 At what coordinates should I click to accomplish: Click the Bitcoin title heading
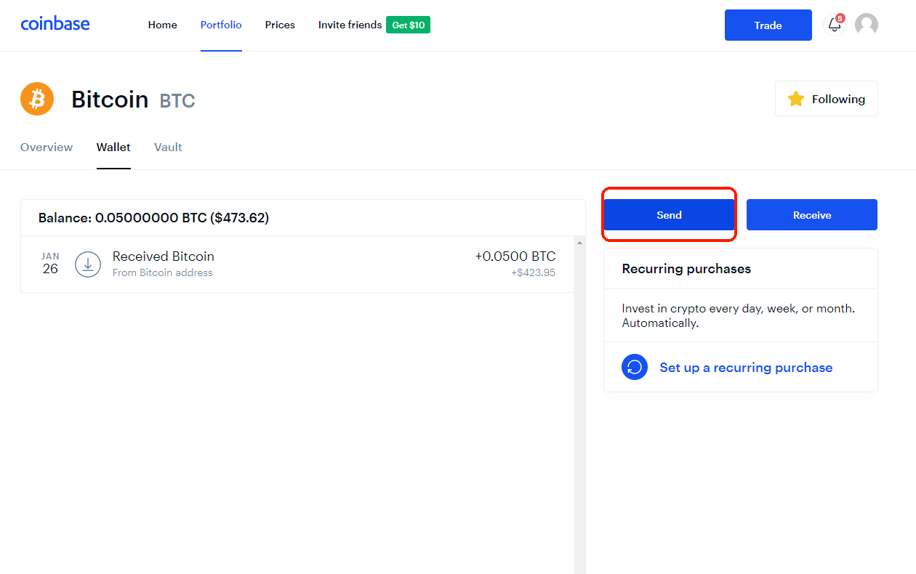[x=110, y=99]
